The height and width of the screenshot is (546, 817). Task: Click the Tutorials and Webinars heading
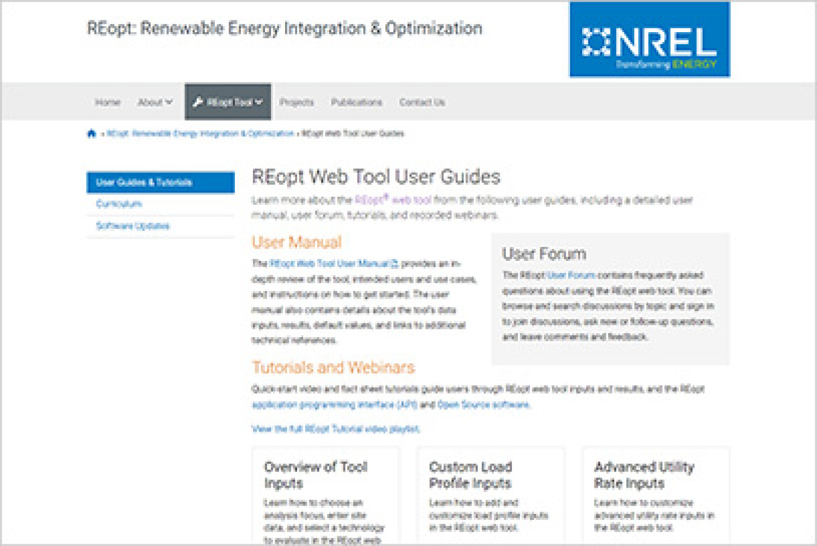click(333, 367)
